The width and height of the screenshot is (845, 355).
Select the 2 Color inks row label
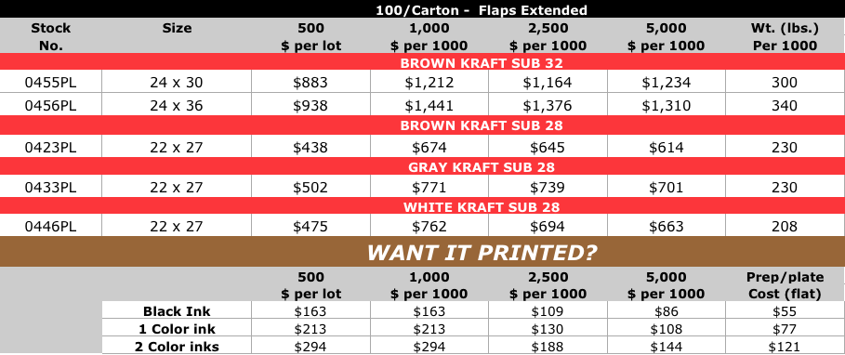[x=177, y=347]
